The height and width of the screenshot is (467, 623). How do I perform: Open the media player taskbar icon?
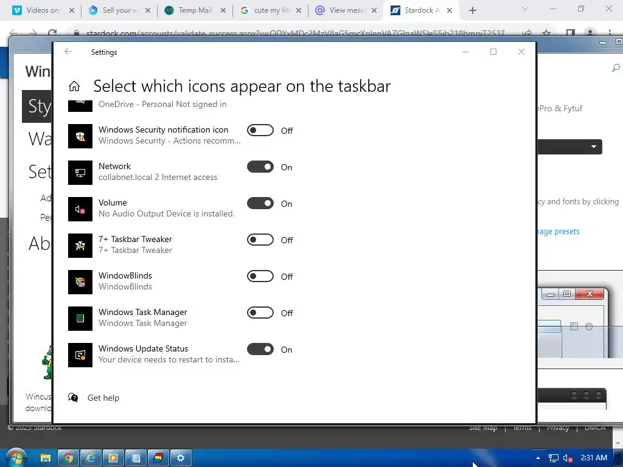tap(113, 458)
